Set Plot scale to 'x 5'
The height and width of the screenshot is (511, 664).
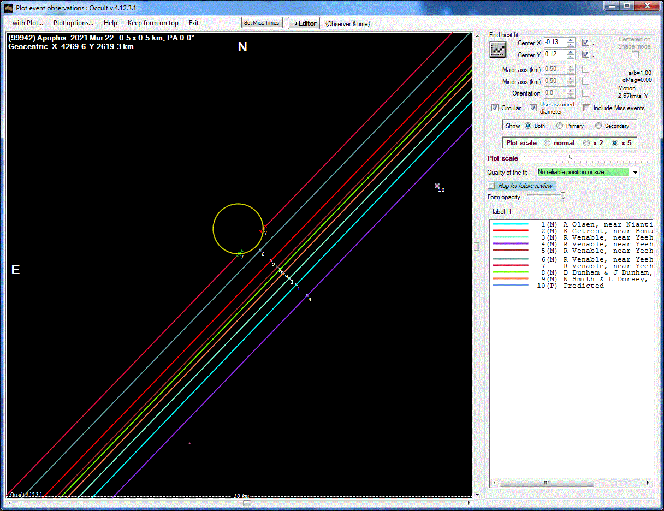[x=615, y=143]
